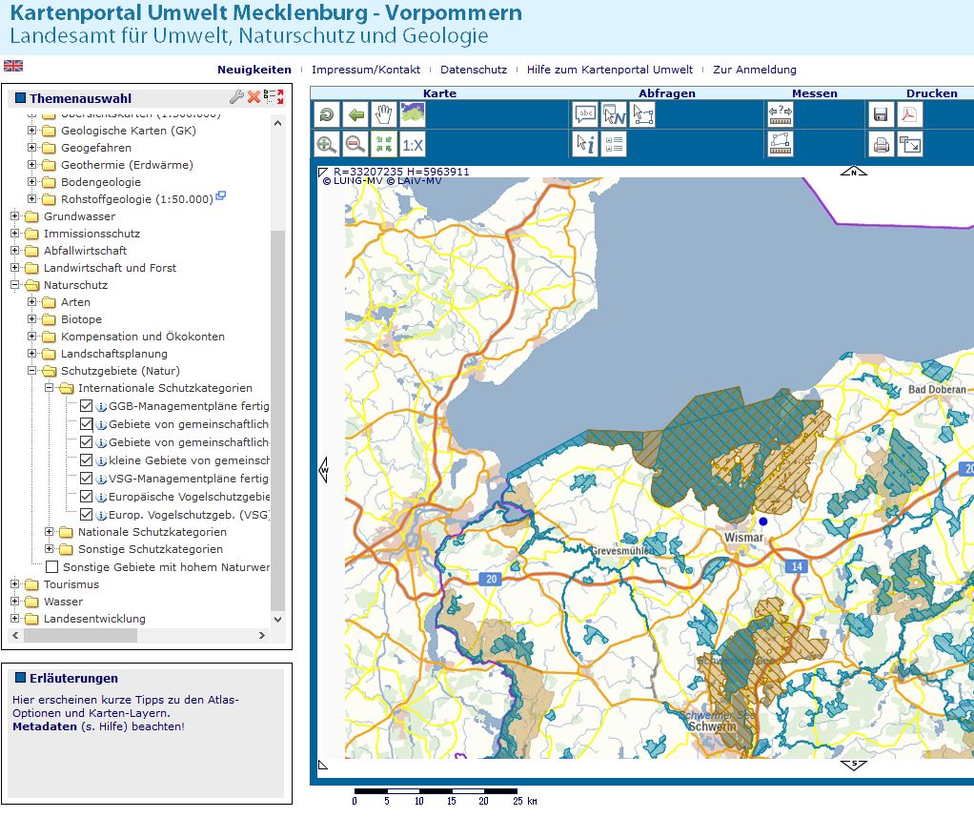Screen dimensions: 974x838
Task: Click the Zur Anmeldung link
Action: click(754, 70)
